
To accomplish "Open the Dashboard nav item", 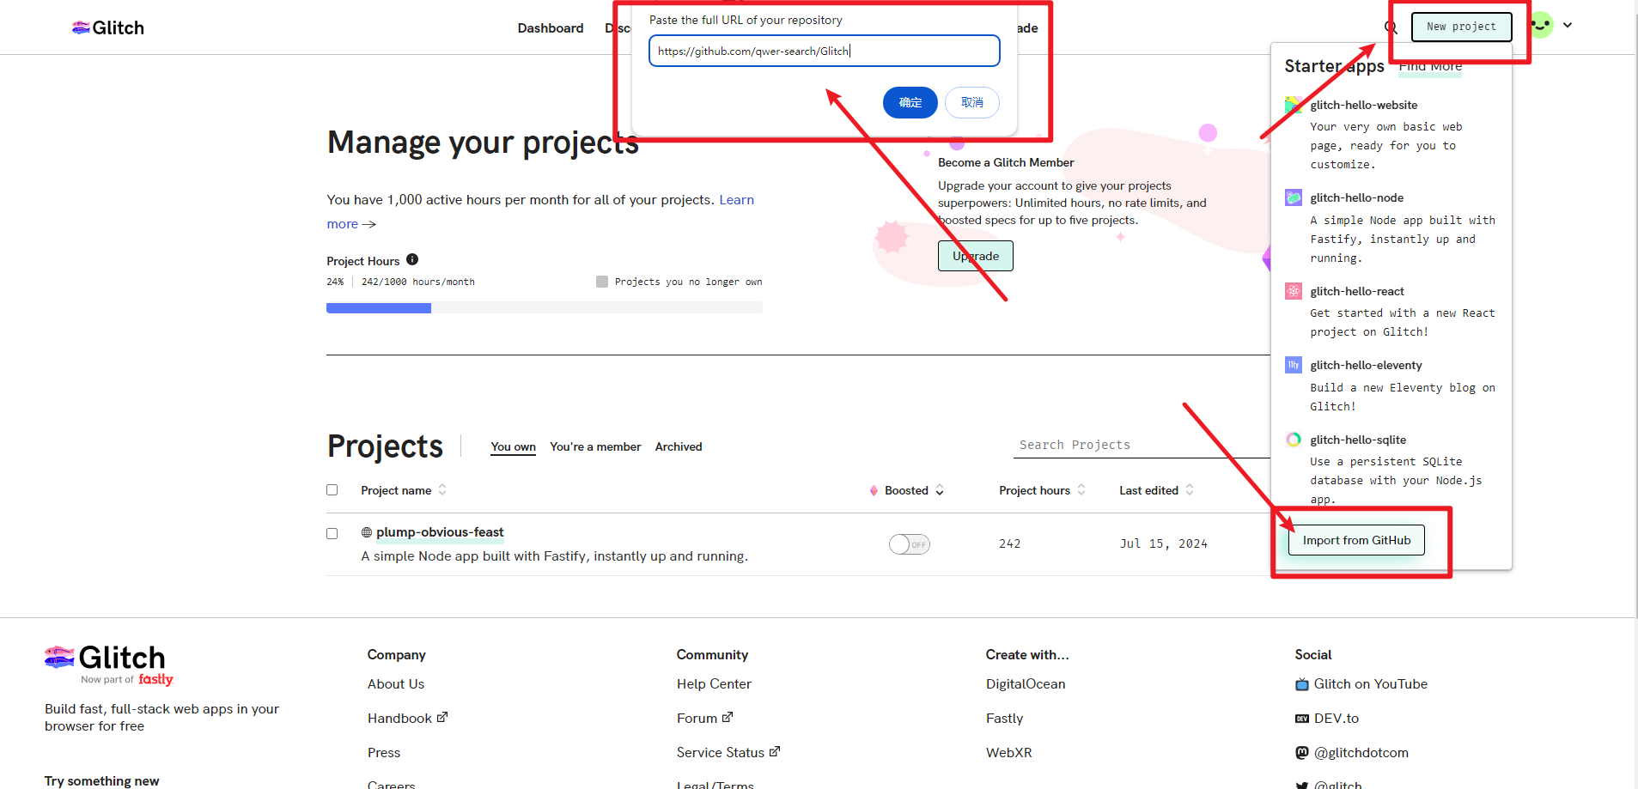I will coord(550,28).
